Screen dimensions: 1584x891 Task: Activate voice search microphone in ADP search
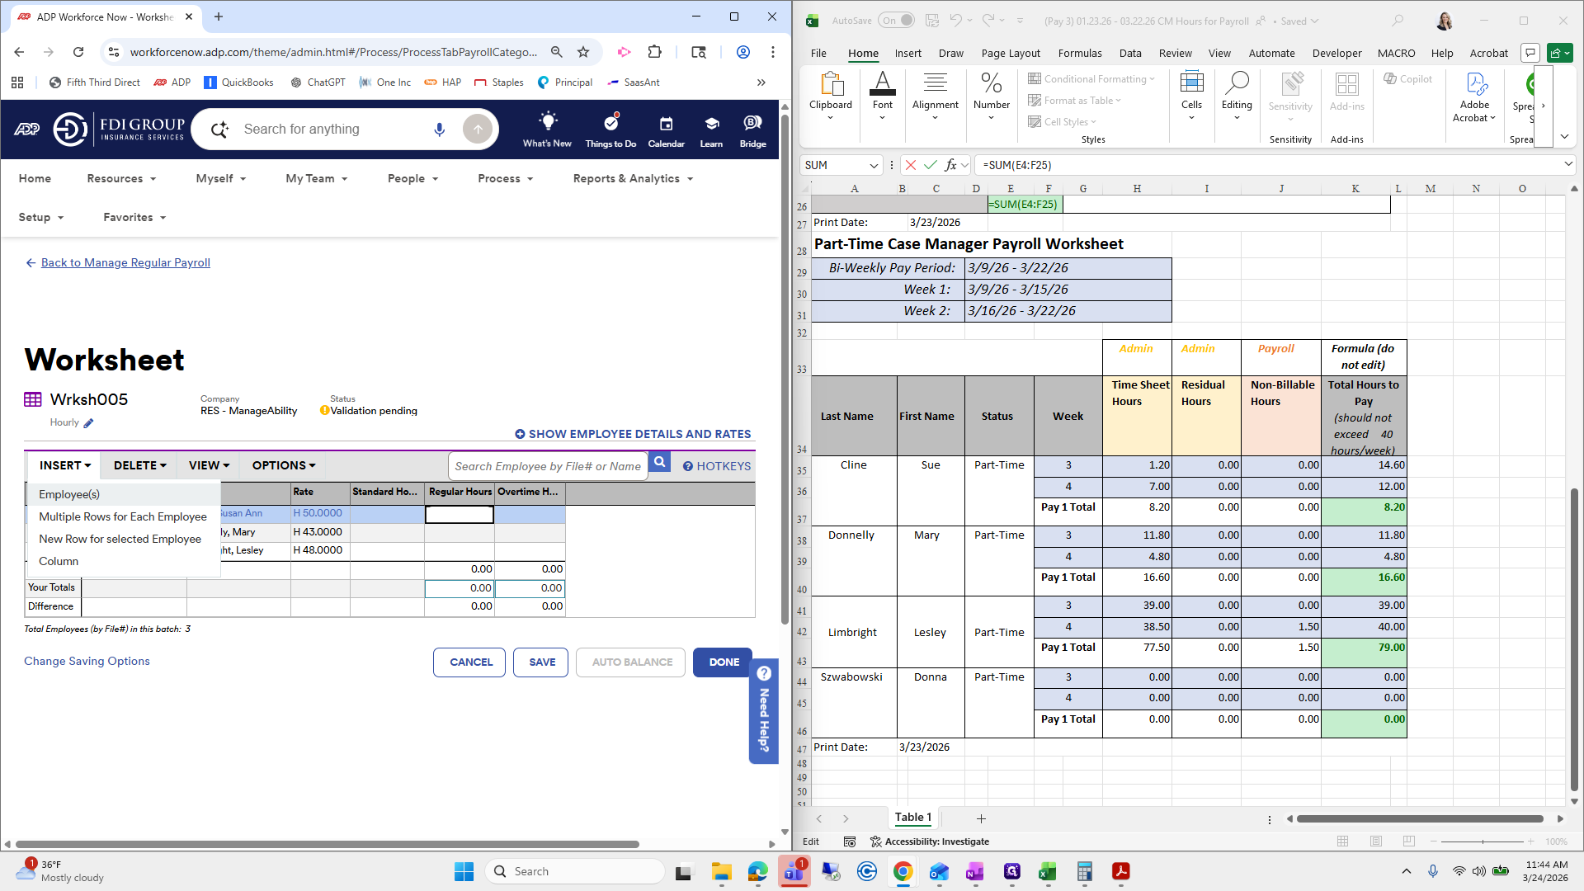pos(439,130)
